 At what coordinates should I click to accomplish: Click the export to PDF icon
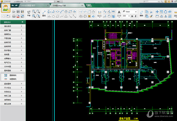[x=18, y=16]
